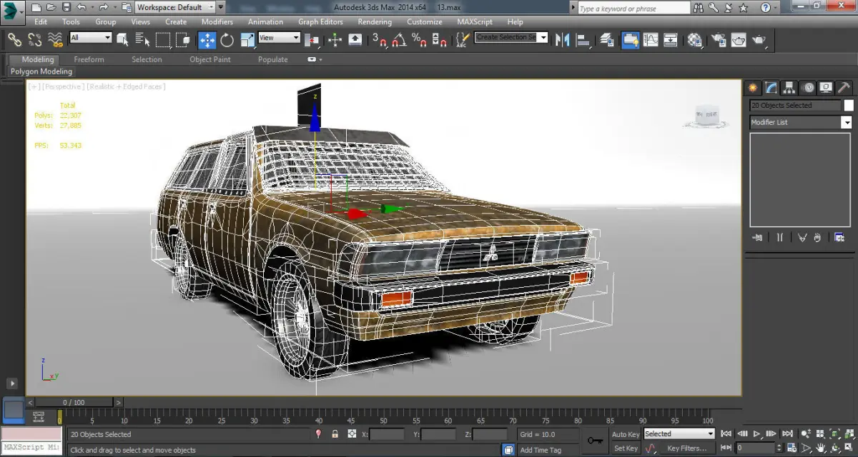858x457 pixels.
Task: Toggle the 3D Snaps button
Action: pyautogui.click(x=378, y=40)
